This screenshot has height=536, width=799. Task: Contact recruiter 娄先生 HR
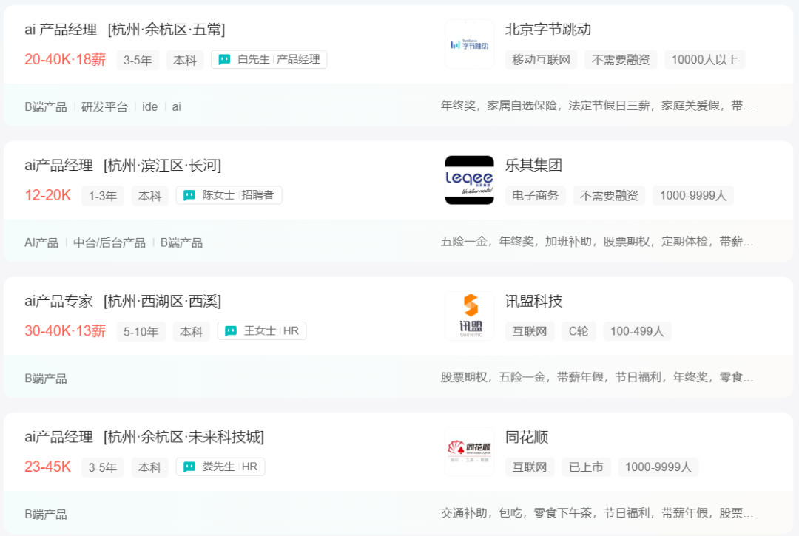tap(220, 467)
